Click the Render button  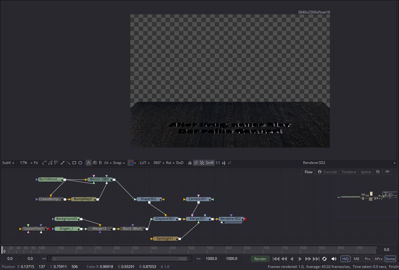tap(260, 259)
